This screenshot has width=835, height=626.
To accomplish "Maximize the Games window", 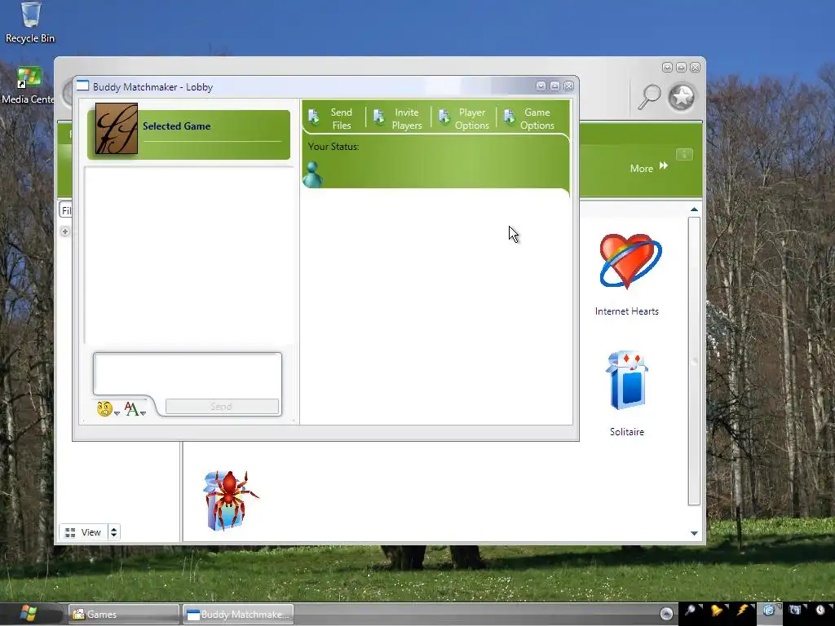I will (x=681, y=67).
